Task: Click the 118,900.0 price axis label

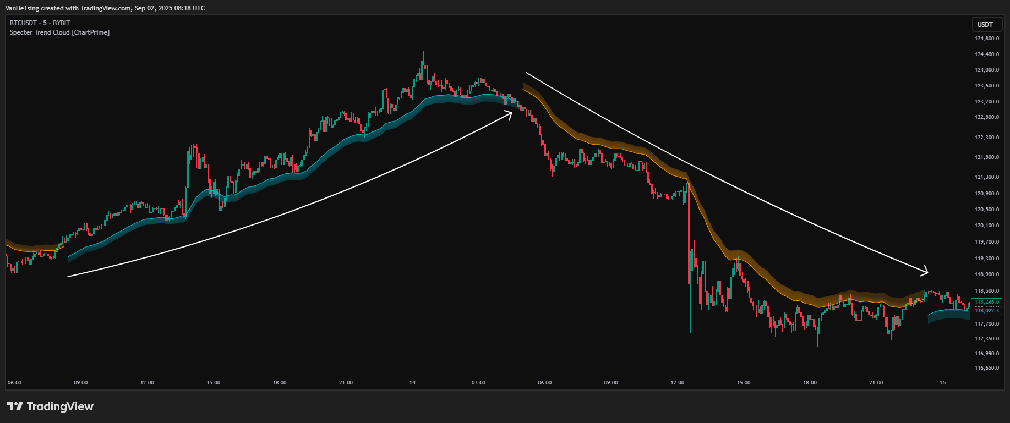Action: (x=987, y=274)
